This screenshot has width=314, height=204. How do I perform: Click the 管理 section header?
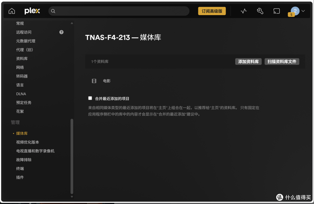pyautogui.click(x=15, y=122)
